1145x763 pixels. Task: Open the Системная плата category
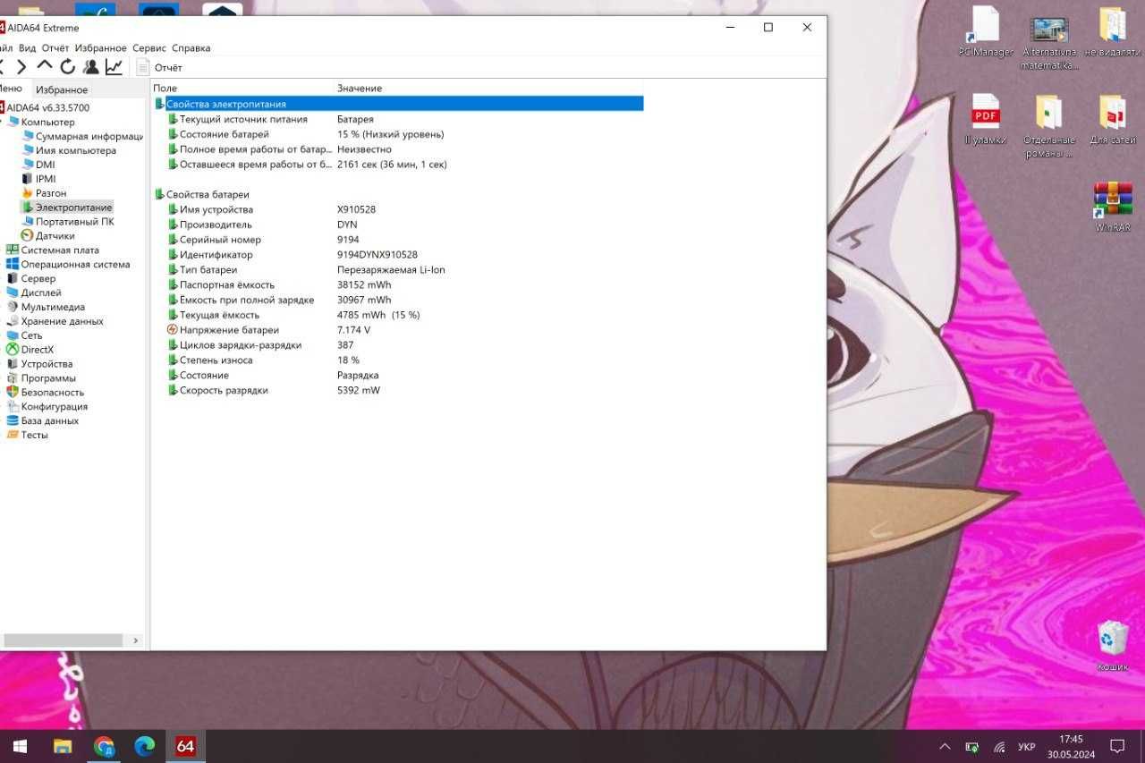click(x=53, y=250)
